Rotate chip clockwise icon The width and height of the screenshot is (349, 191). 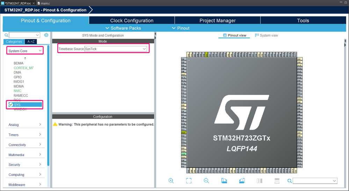[224, 181]
